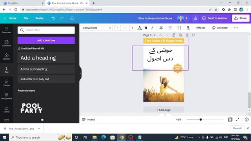Open the File menu

[x=26, y=18]
